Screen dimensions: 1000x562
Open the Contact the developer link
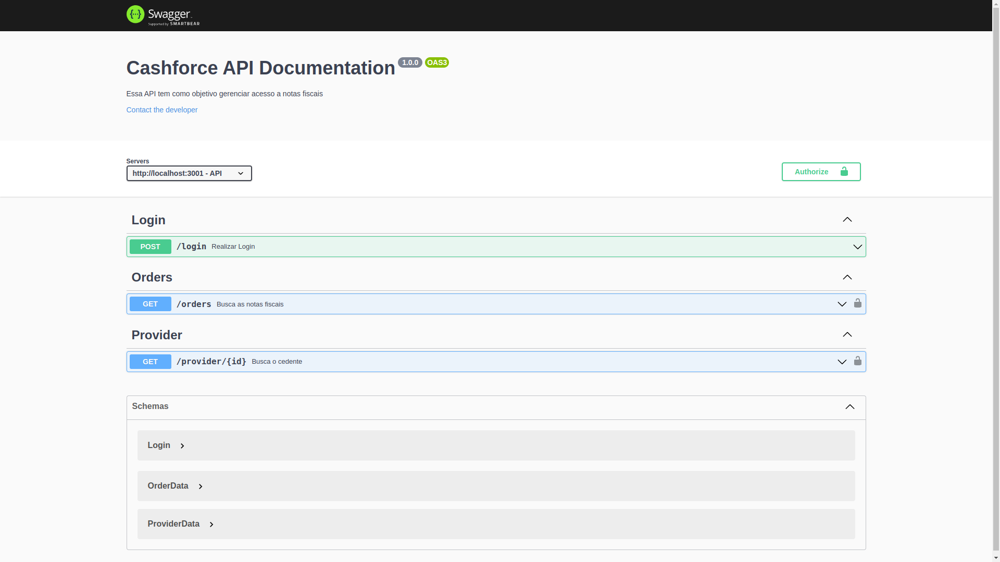tap(161, 110)
